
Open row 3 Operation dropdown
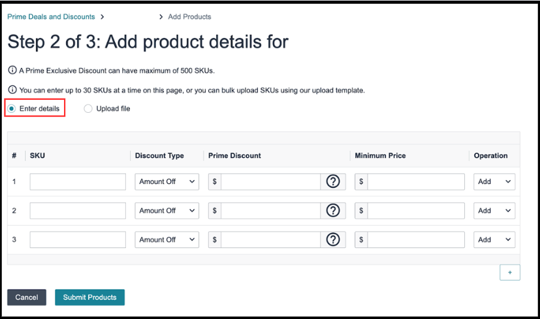tap(494, 239)
